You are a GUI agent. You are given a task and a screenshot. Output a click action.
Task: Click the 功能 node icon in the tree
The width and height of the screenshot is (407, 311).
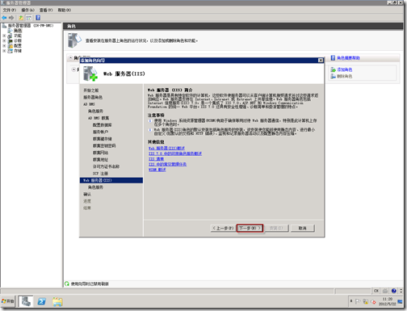10,36
